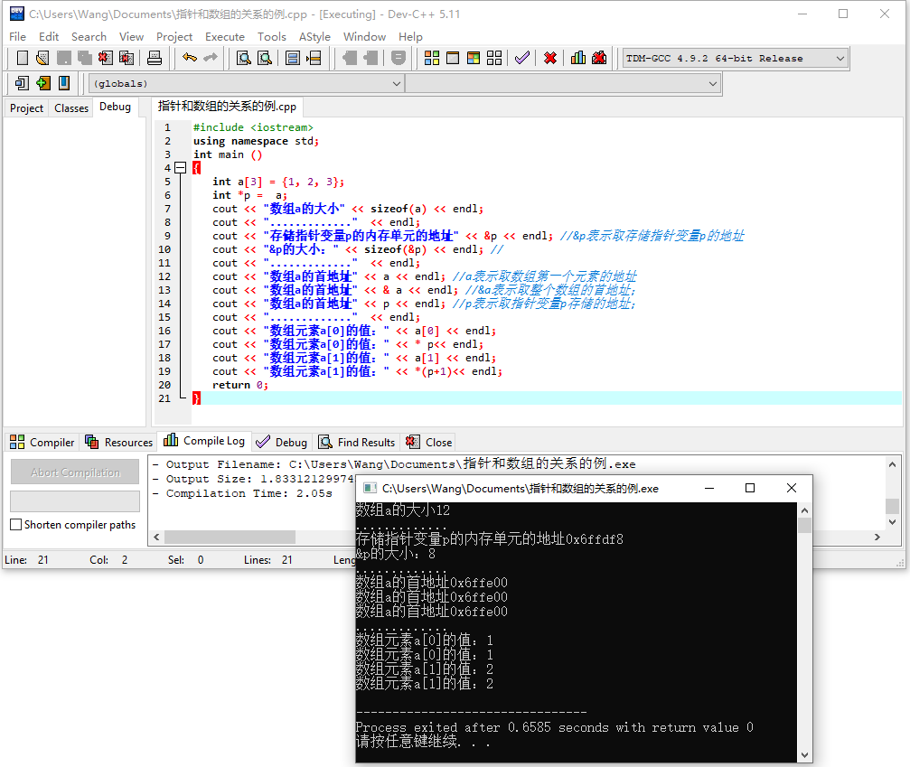Click the Run program window icon
This screenshot has height=767, width=910.
point(453,58)
